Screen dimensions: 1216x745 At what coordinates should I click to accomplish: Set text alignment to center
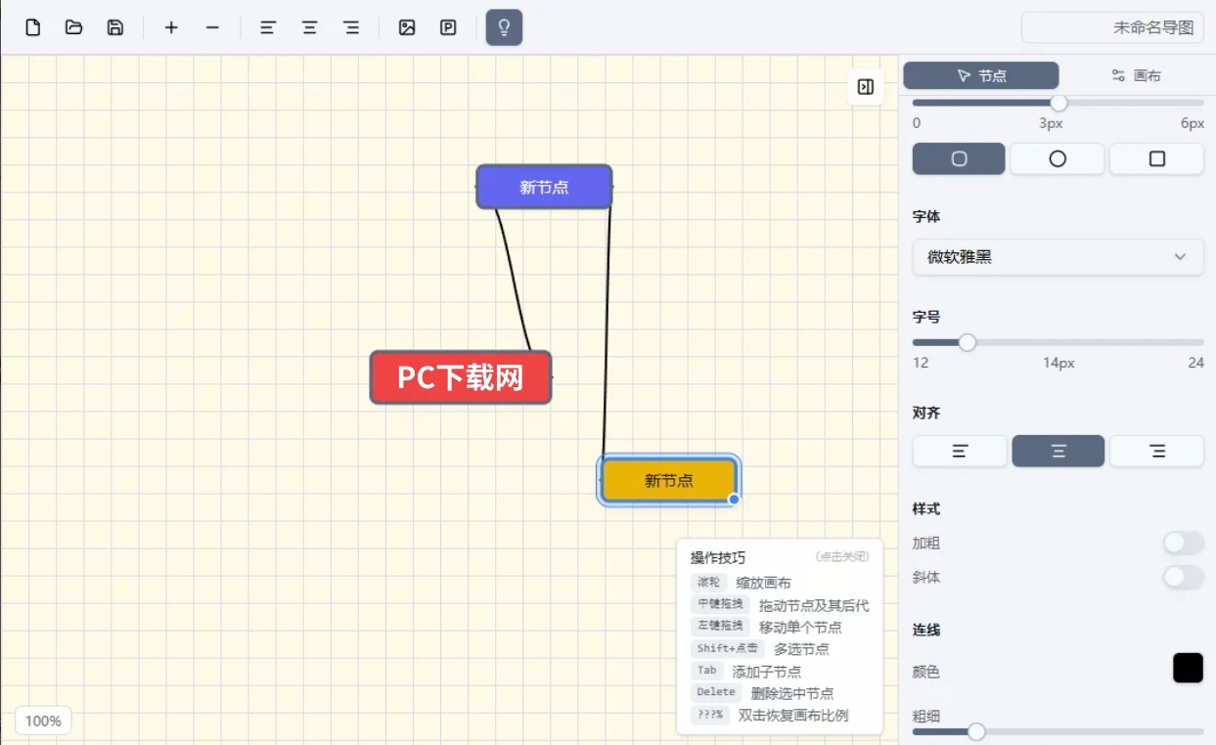coord(1058,451)
